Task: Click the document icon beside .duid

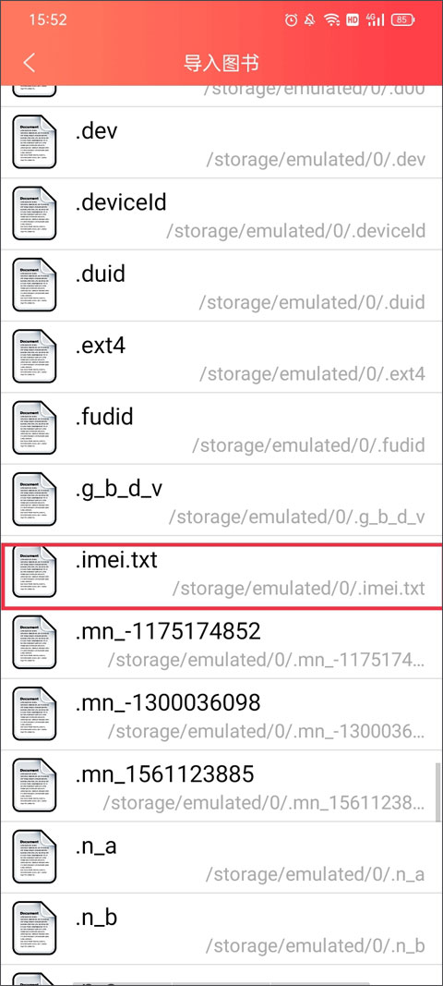Action: click(x=34, y=285)
